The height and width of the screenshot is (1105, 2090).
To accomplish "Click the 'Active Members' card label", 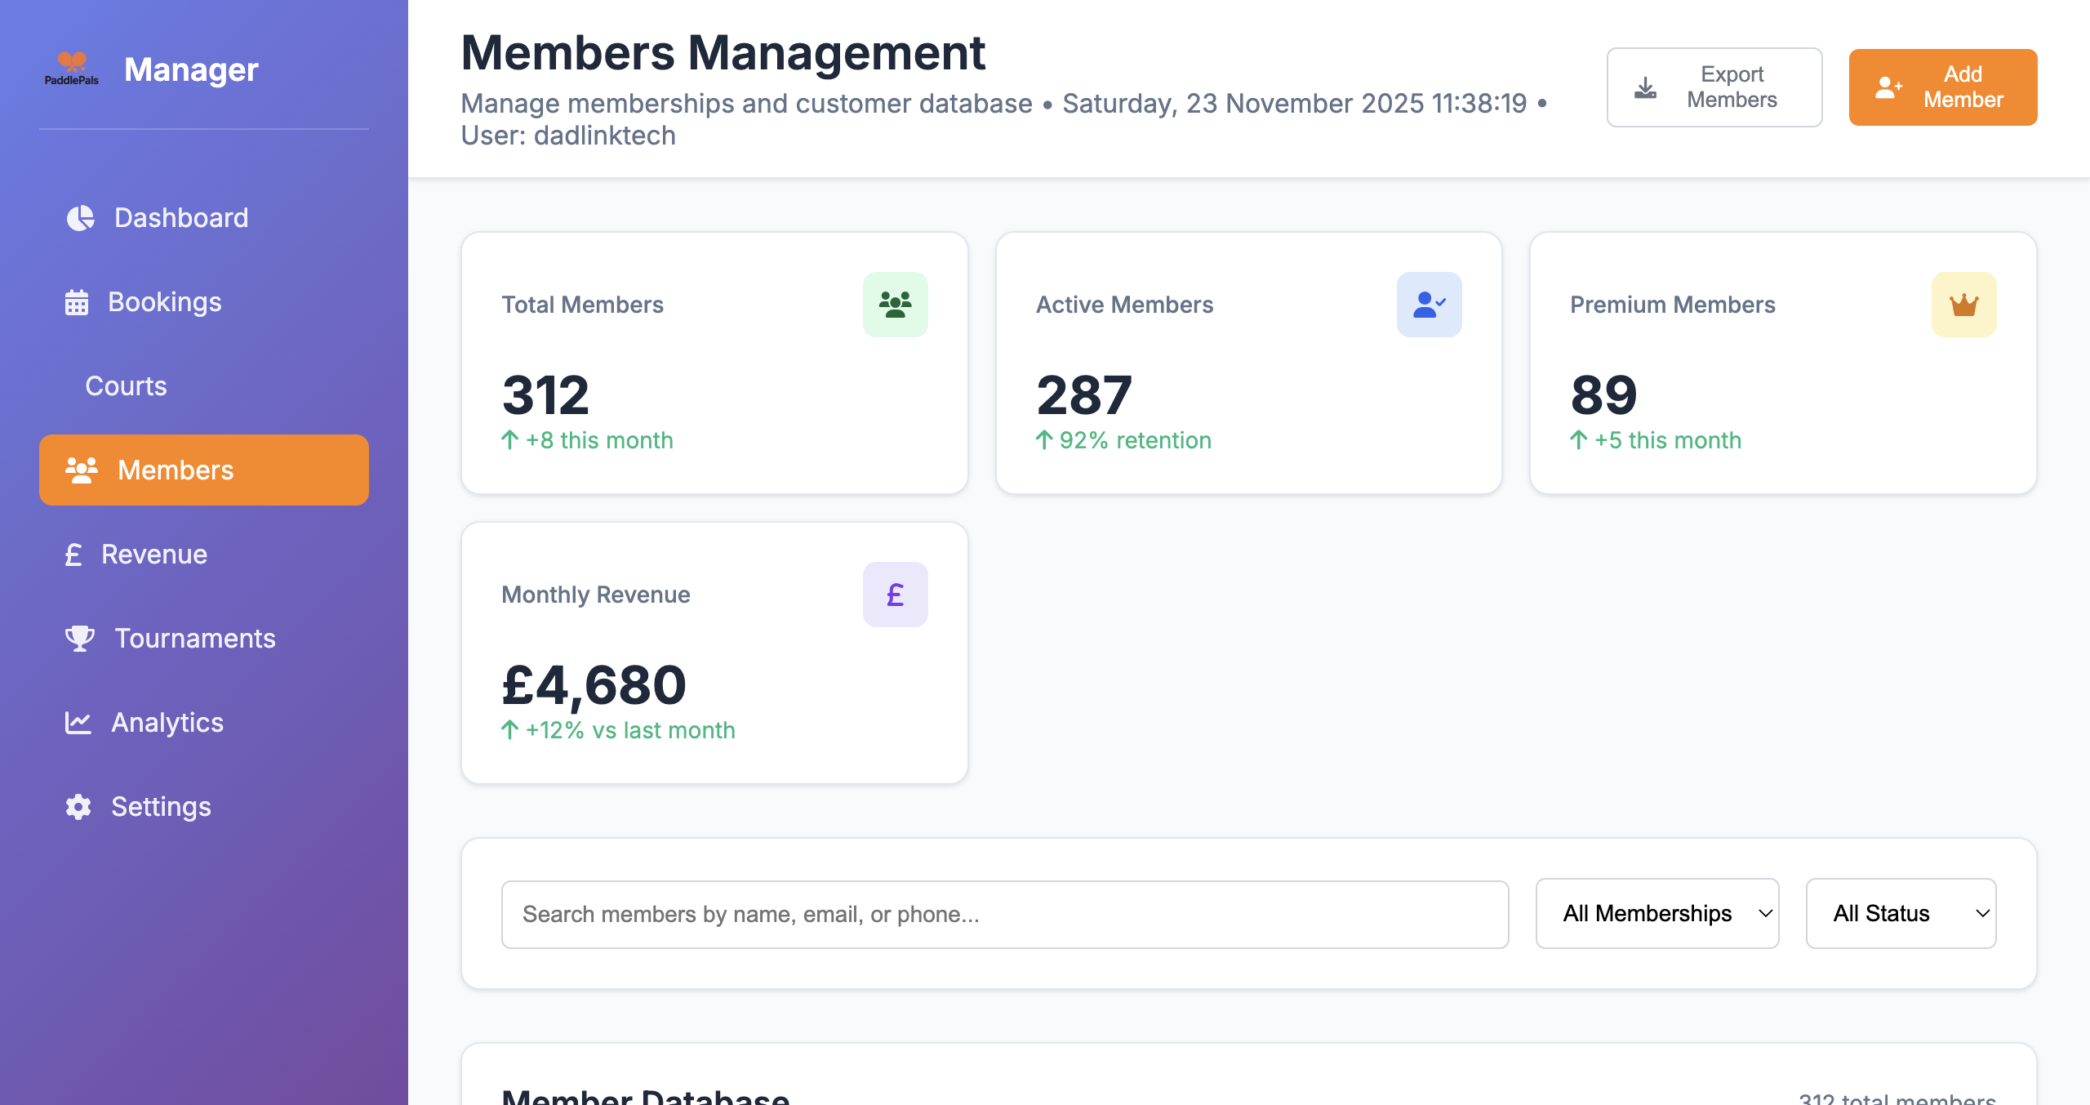I will coord(1124,305).
